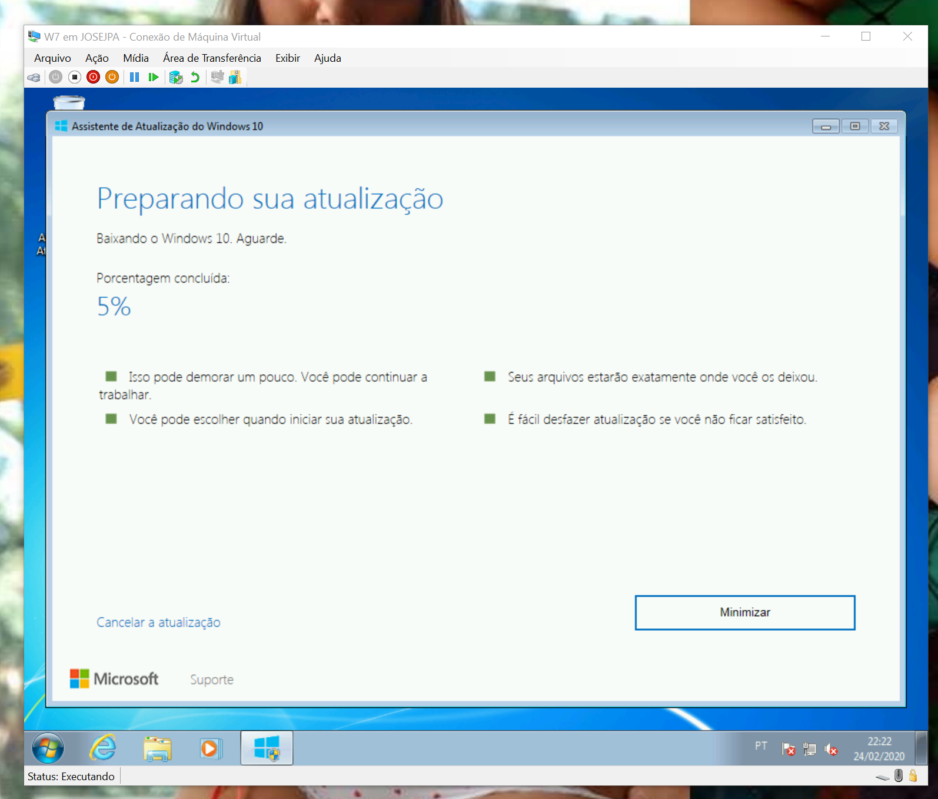Click the toolbar server-with-zipped-folder icon
The width and height of the screenshot is (938, 799).
(x=235, y=77)
